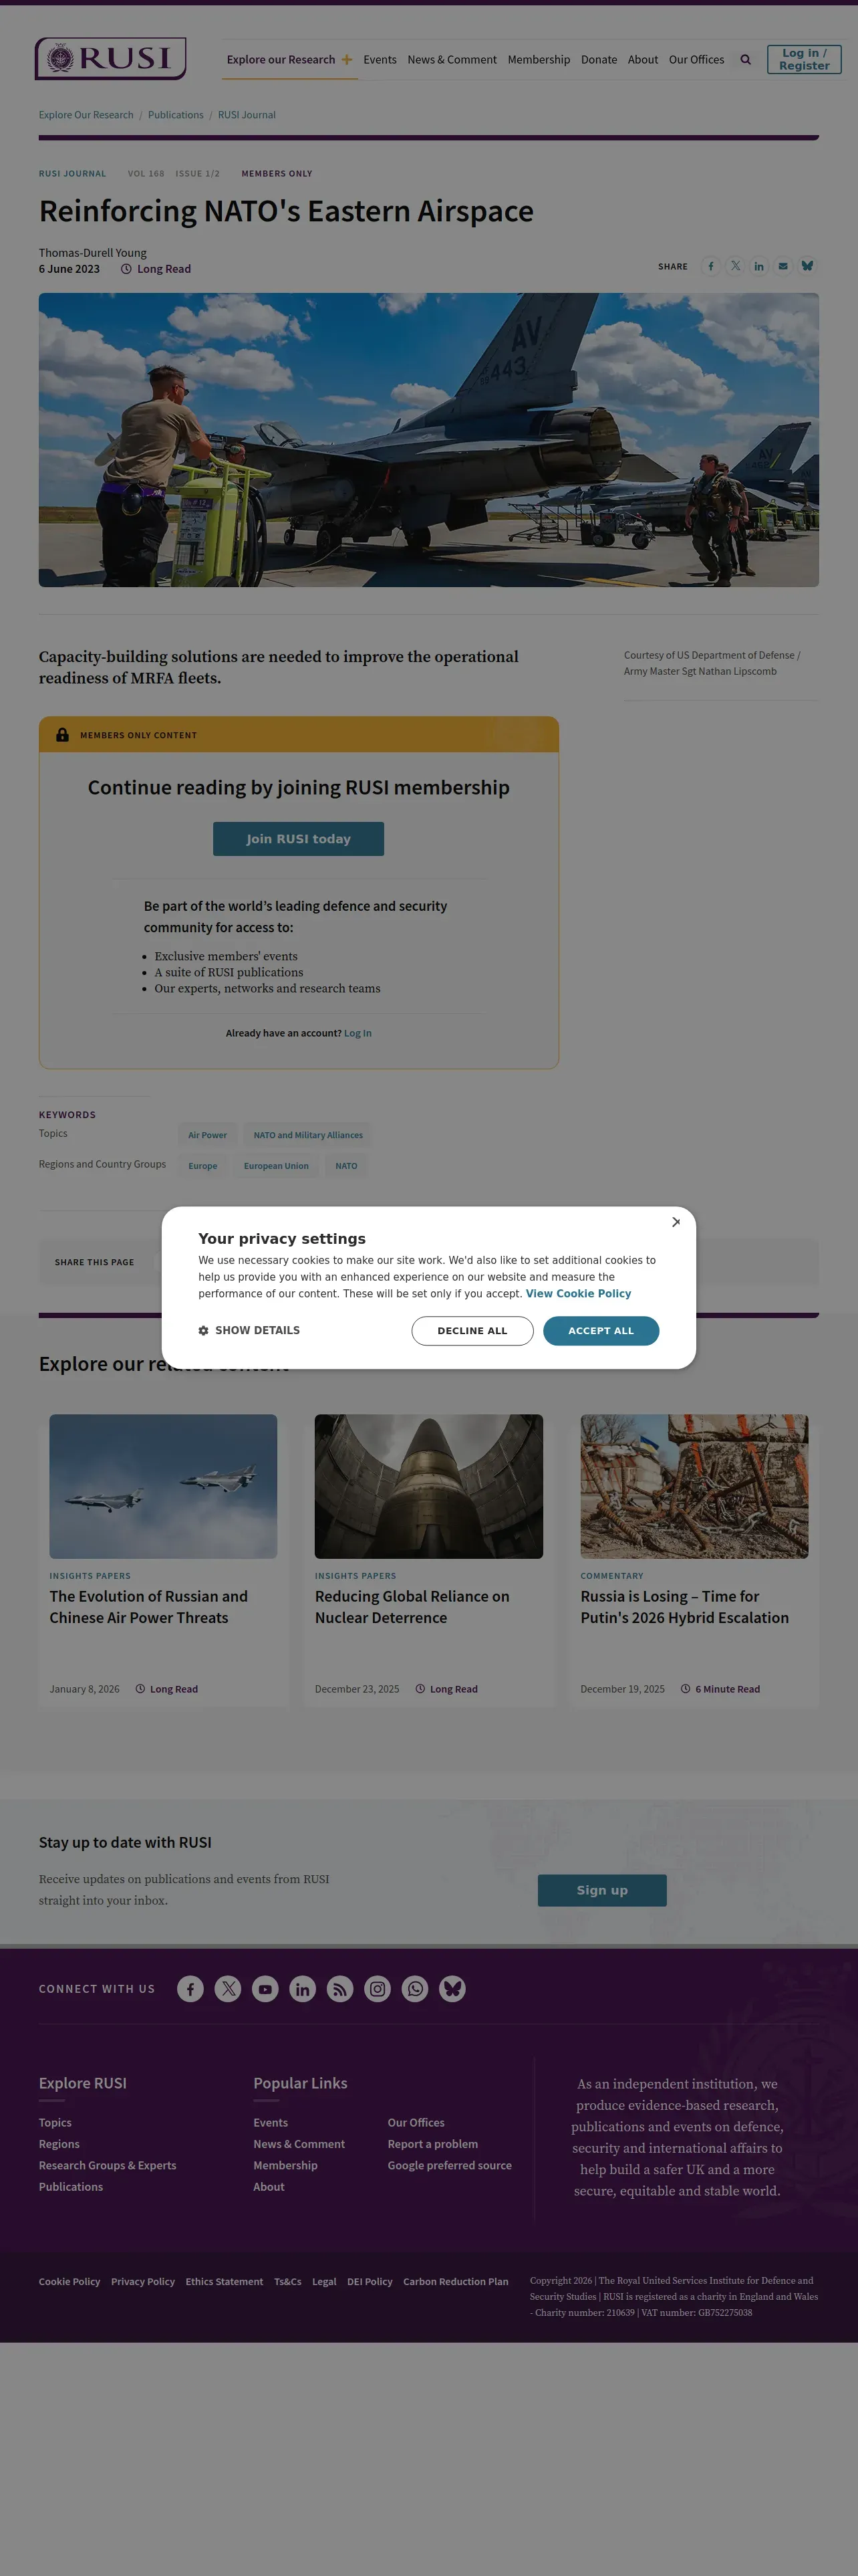
Task: Open RUSI YouTube channel footer icon
Action: click(265, 1989)
